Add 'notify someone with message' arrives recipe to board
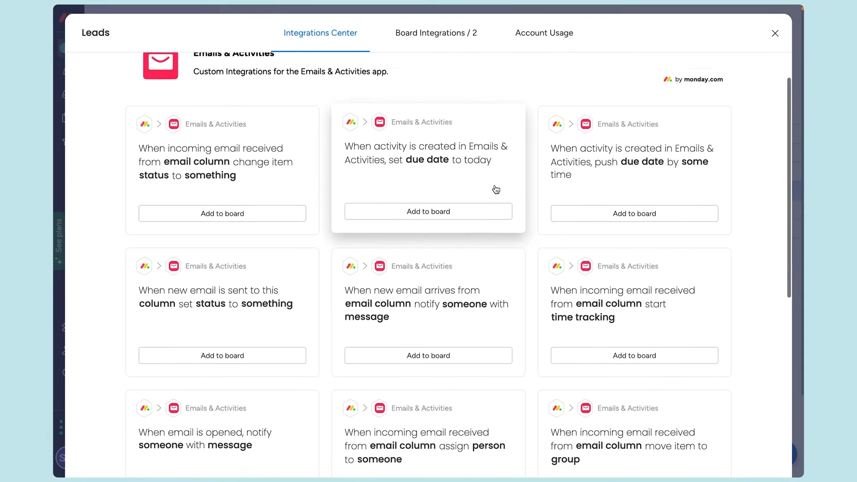Image resolution: width=857 pixels, height=482 pixels. click(x=428, y=356)
